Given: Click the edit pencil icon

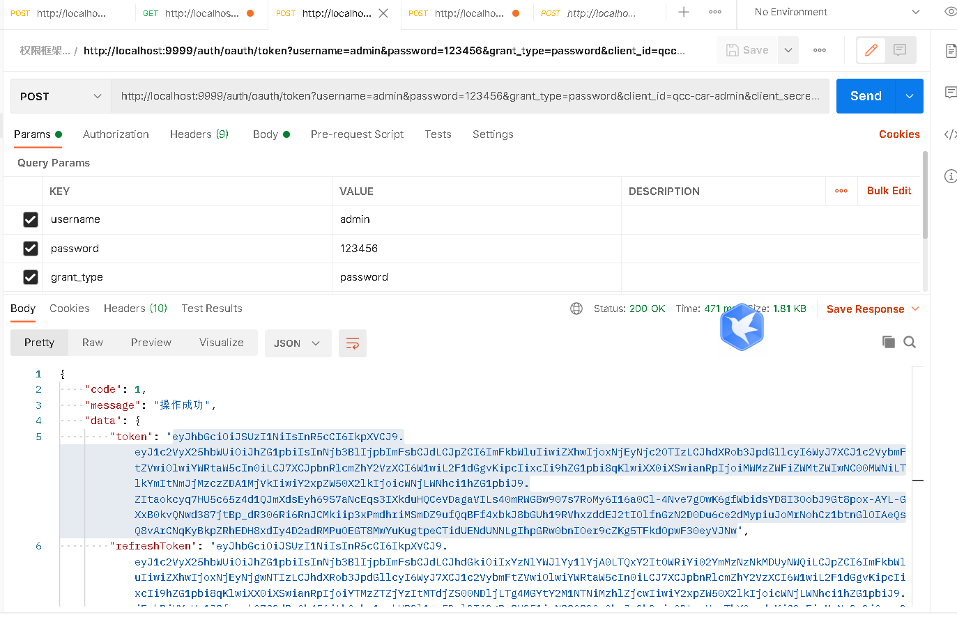Looking at the screenshot, I should pyautogui.click(x=871, y=50).
